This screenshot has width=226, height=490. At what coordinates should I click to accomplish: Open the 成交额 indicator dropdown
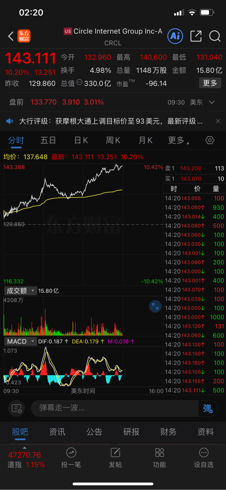[x=20, y=291]
